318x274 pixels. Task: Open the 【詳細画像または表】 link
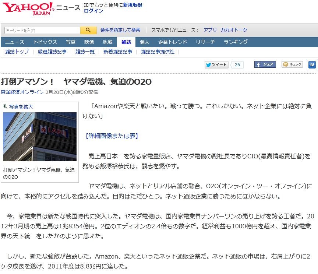pos(112,136)
